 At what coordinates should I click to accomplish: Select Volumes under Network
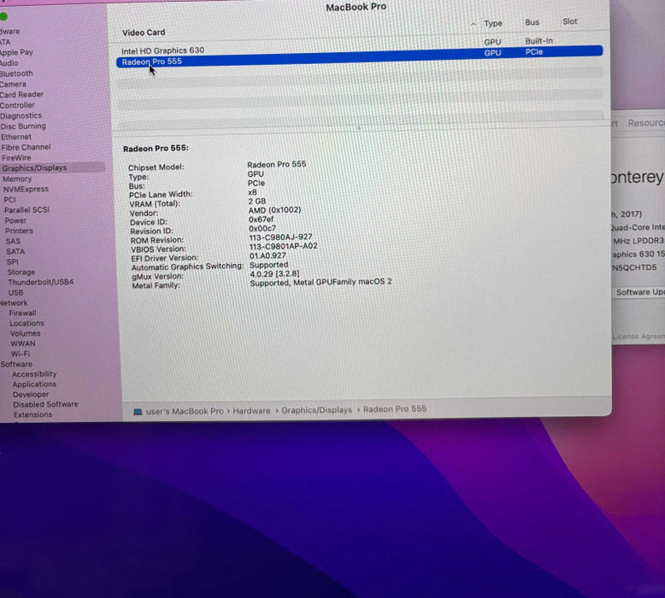coord(25,333)
